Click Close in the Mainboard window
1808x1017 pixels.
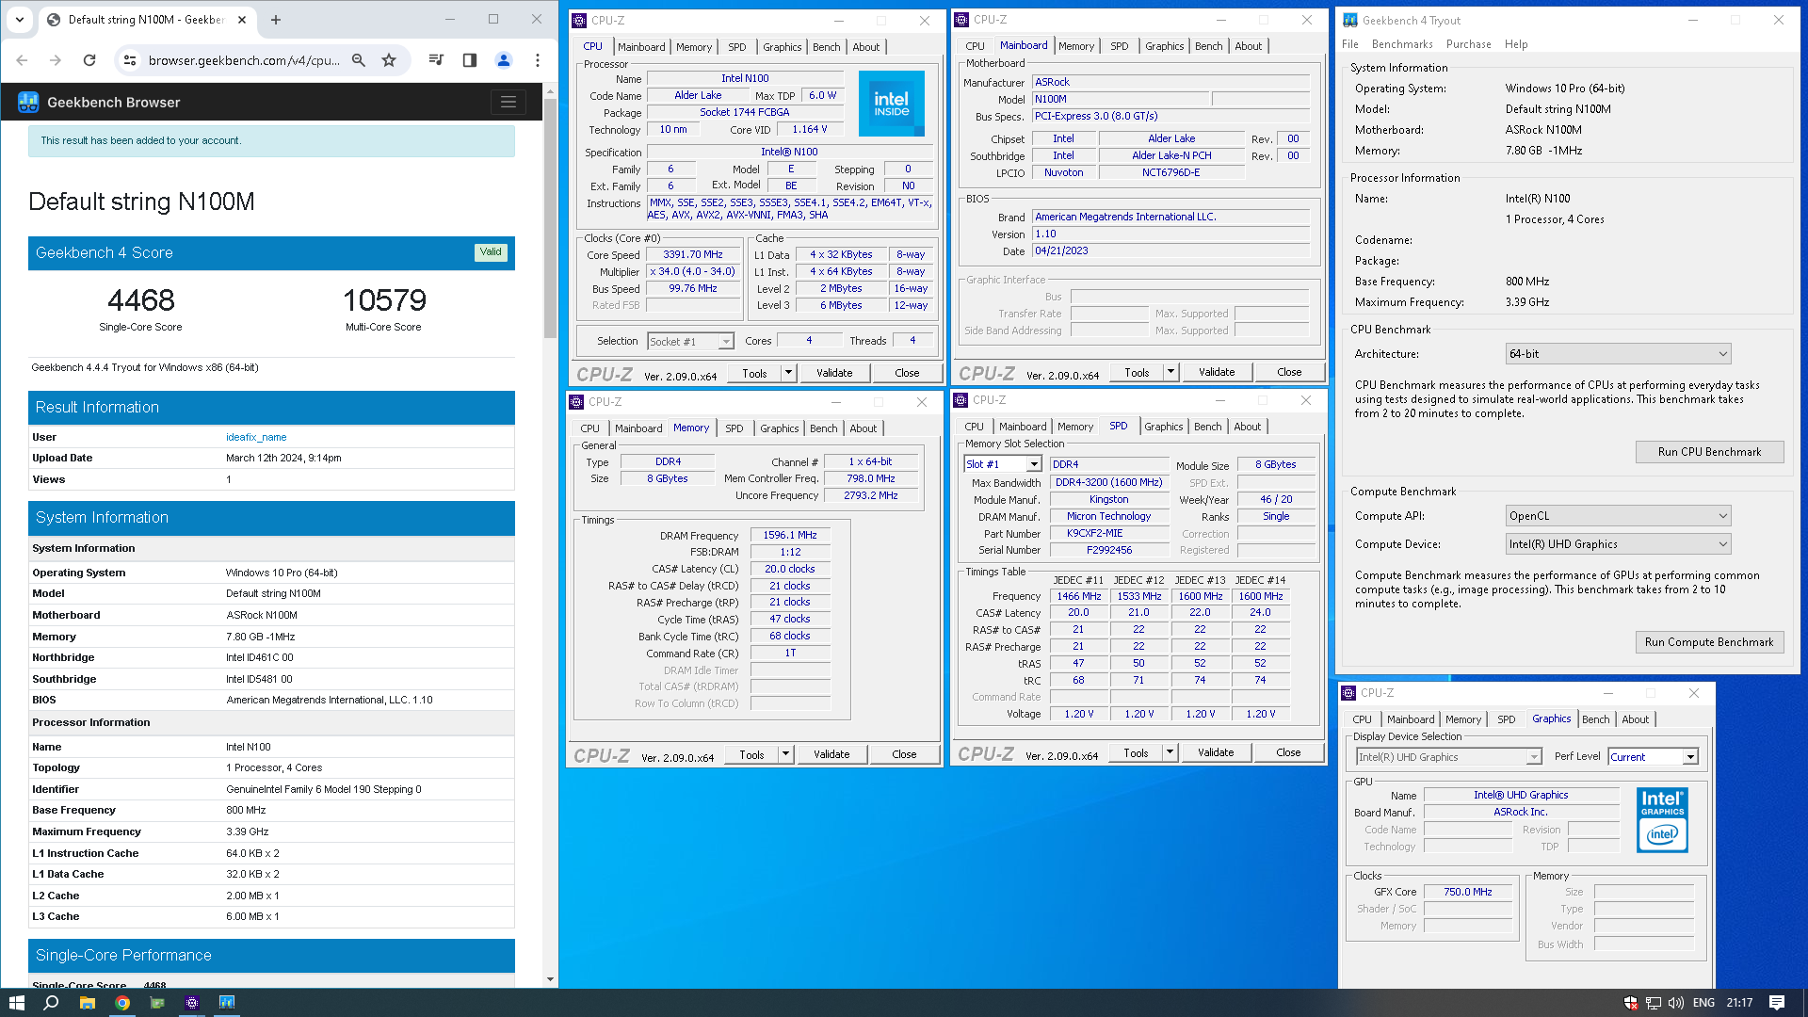(1289, 372)
